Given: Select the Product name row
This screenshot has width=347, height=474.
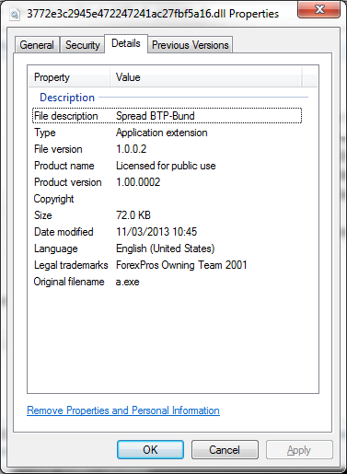Looking at the screenshot, I should [167, 166].
